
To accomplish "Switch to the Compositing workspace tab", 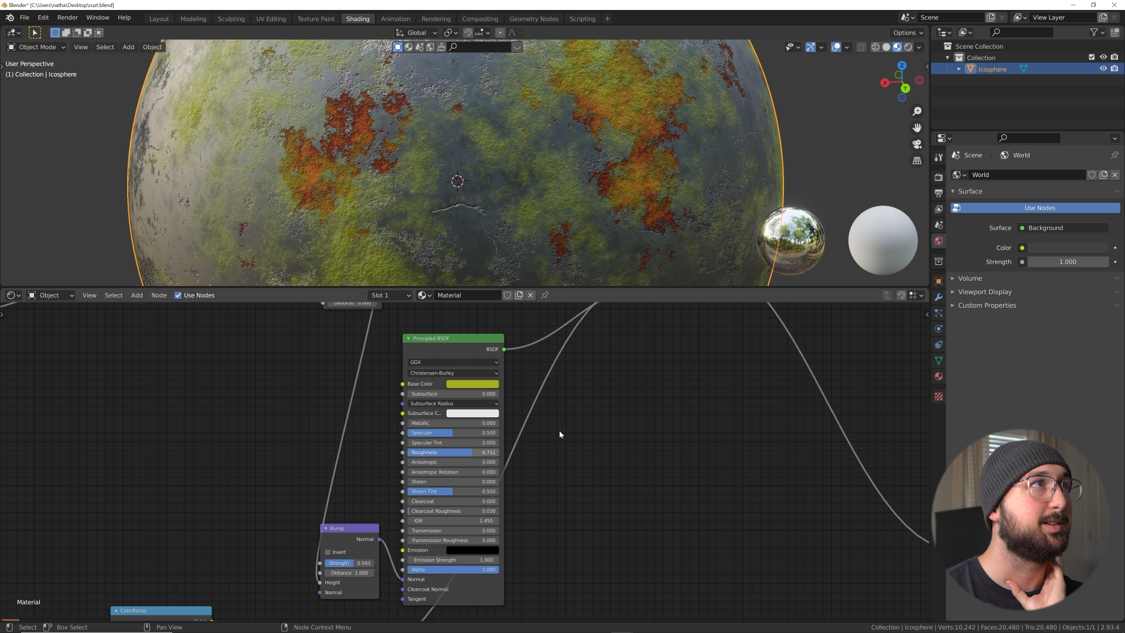I will pyautogui.click(x=479, y=19).
